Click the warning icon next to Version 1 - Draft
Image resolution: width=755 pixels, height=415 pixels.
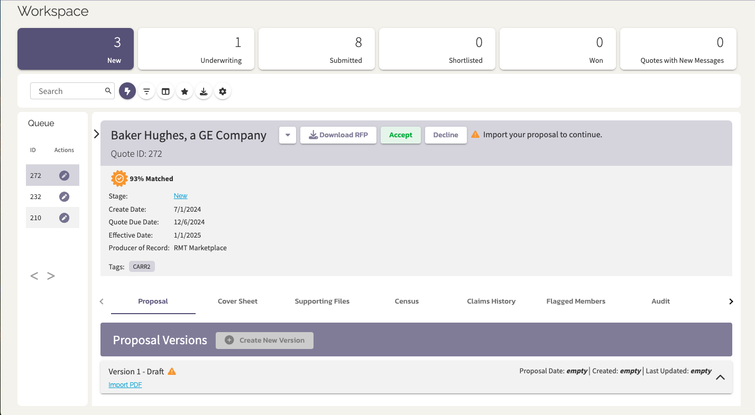[x=172, y=371]
